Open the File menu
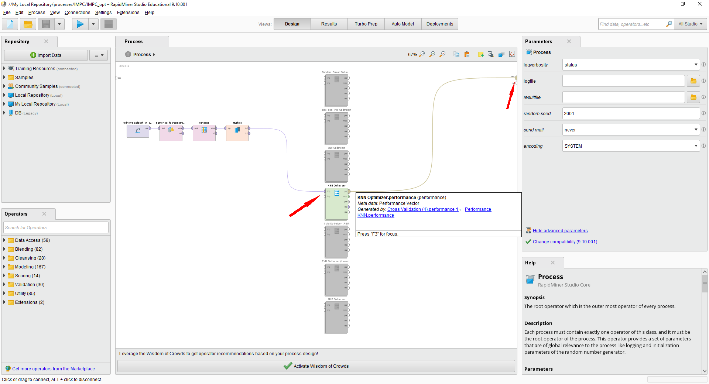709x384 pixels. pyautogui.click(x=7, y=13)
